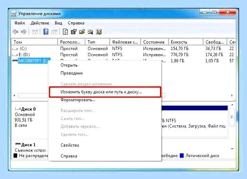This screenshot has width=247, height=179.
Task: Open the Вид menu
Action: 58,23
